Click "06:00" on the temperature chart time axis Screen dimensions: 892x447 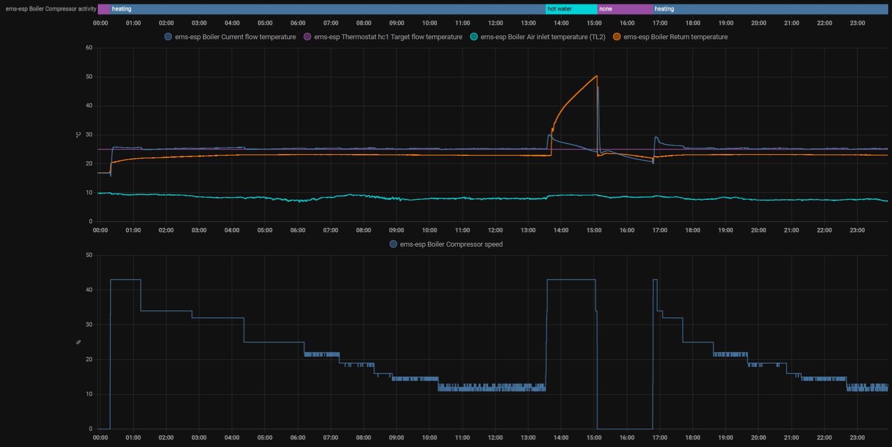(298, 230)
